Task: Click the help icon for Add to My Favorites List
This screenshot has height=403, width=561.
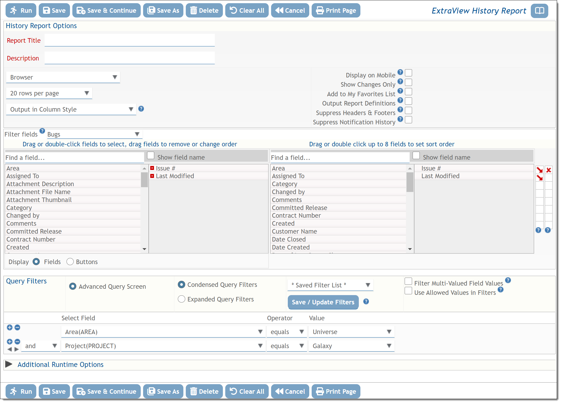Action: coord(400,91)
